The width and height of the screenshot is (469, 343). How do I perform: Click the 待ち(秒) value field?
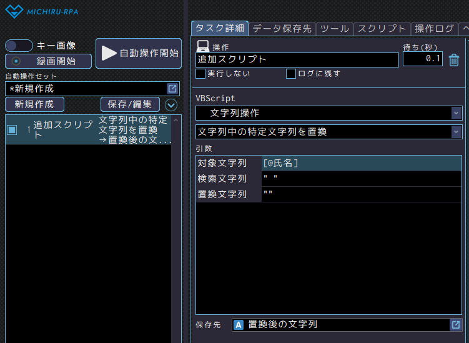pos(423,59)
